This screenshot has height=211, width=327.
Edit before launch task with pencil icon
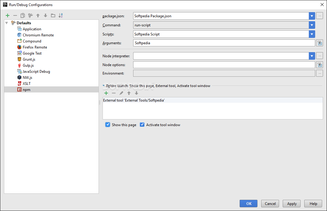pyautogui.click(x=121, y=93)
